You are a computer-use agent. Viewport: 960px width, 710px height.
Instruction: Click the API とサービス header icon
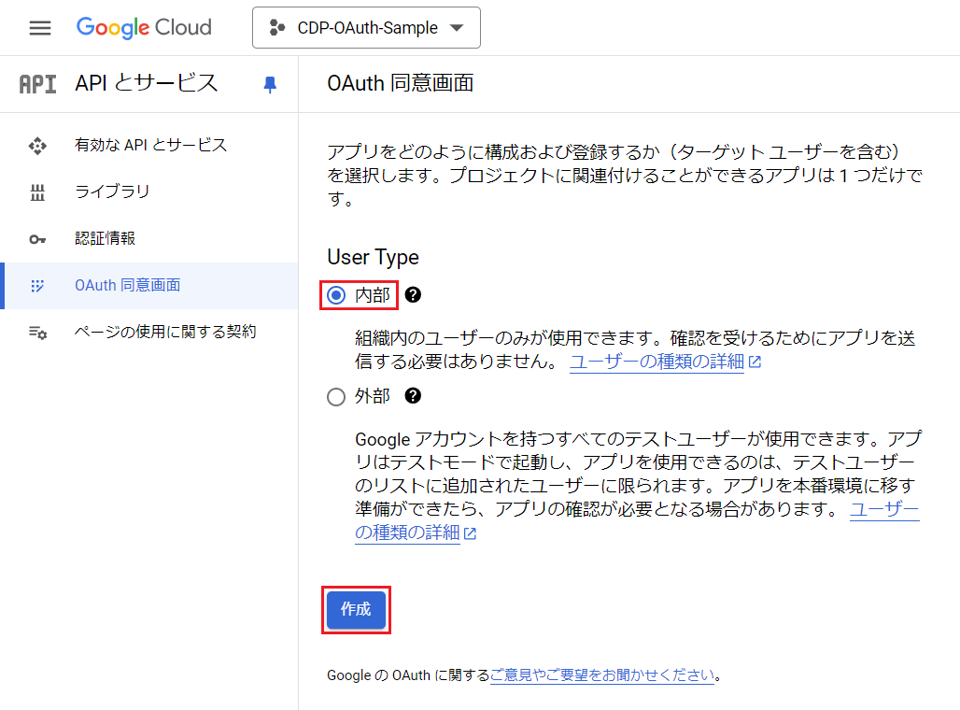tap(37, 84)
